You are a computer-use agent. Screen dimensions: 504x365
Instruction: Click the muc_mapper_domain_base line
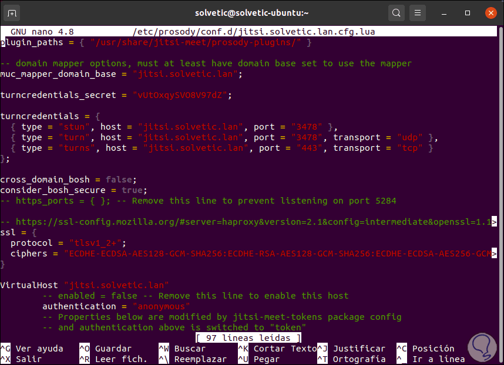pyautogui.click(x=121, y=74)
